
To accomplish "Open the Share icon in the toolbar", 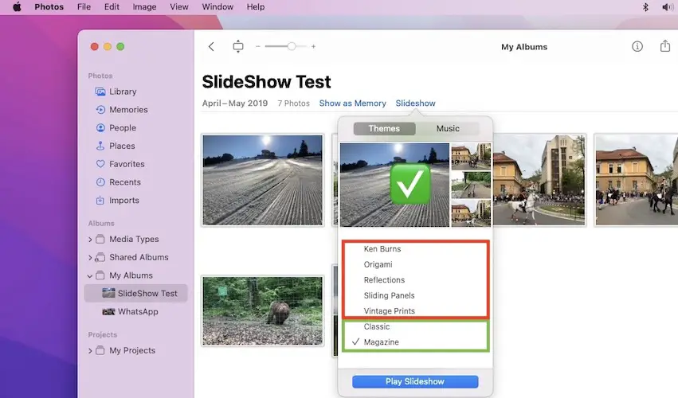I will click(x=665, y=47).
